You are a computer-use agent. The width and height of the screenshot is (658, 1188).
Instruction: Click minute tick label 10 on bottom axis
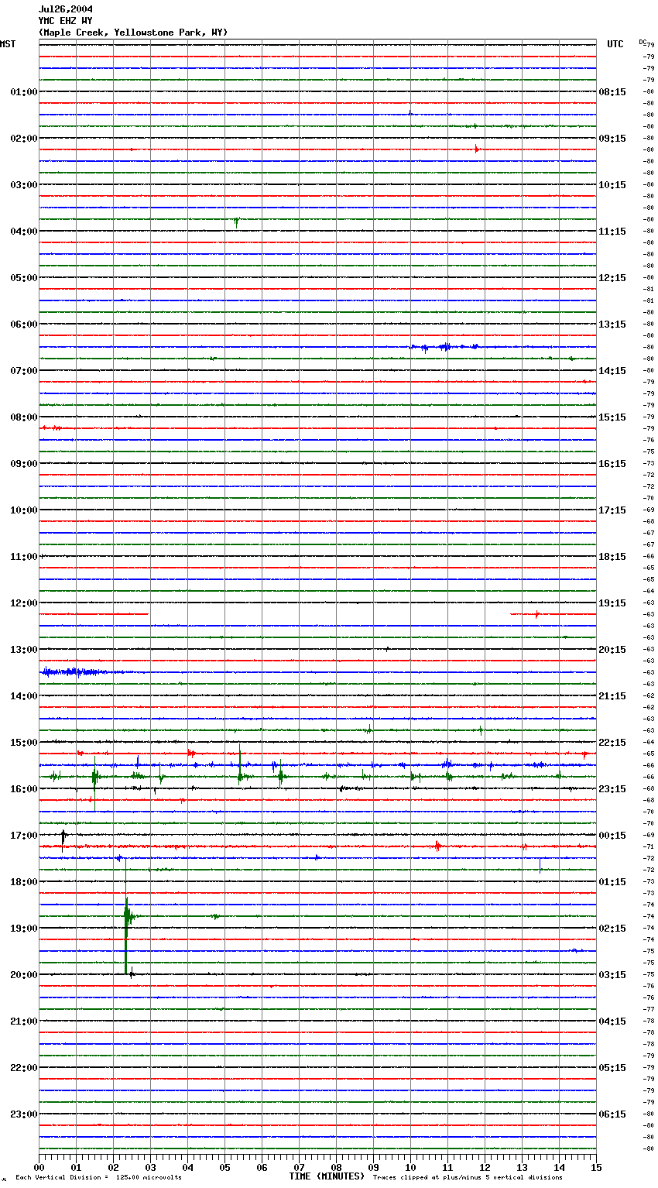pos(410,1167)
